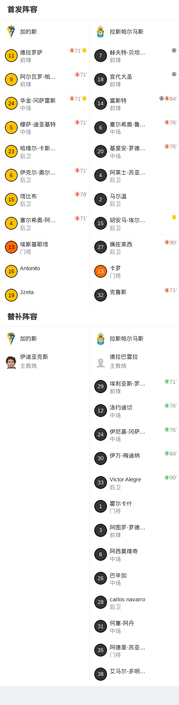This screenshot has height=705, width=179.
Task: Select the orange goalkeeper badge 13 埃斯基耶塔
Action: [11, 247]
